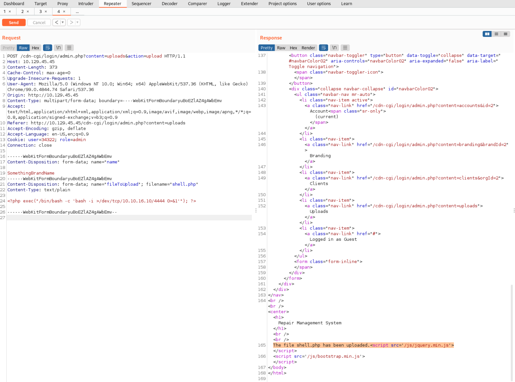Select side-by-side split layout icon
This screenshot has height=382, width=515.
tap(487, 34)
